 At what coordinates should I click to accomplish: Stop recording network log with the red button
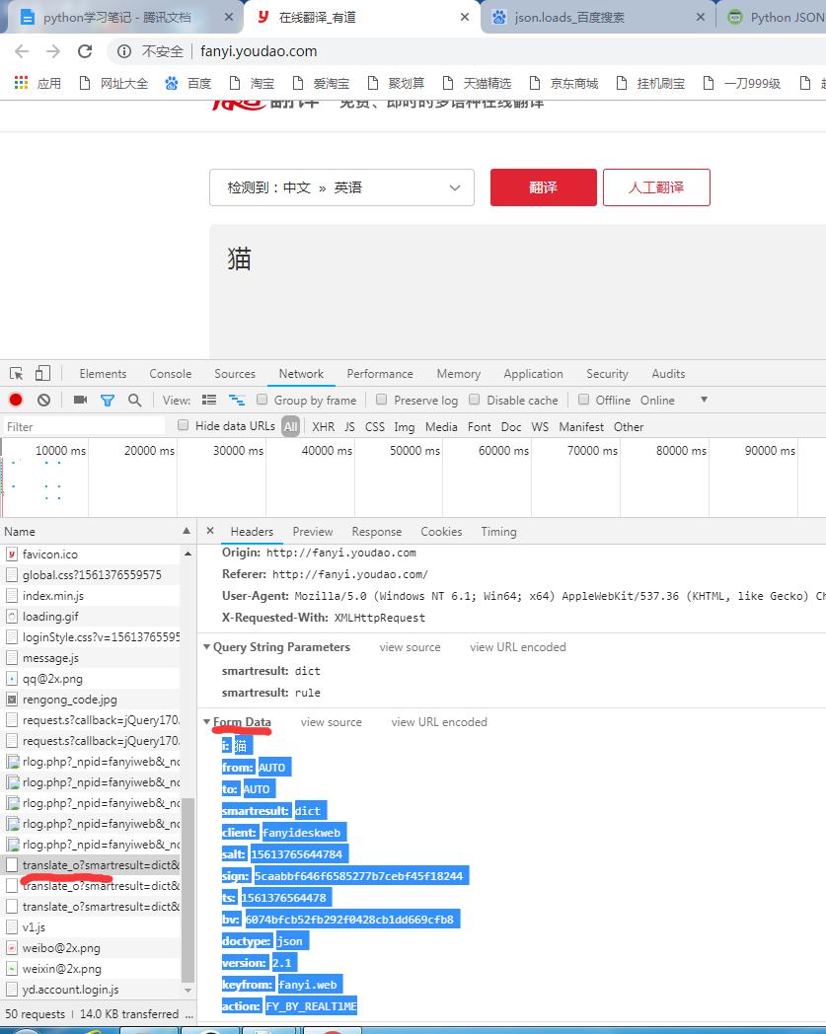click(16, 400)
